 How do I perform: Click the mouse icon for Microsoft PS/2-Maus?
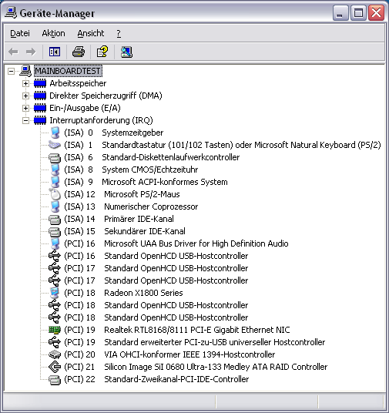(x=55, y=194)
